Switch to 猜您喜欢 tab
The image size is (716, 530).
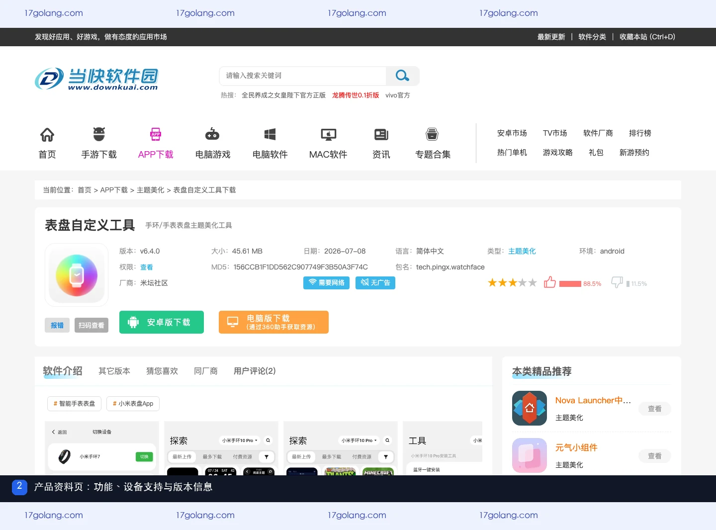(162, 371)
